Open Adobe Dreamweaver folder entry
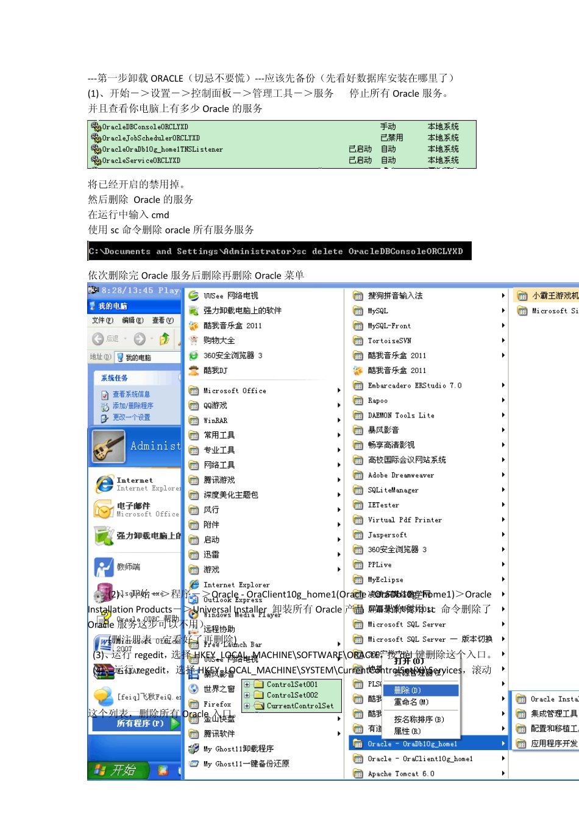This screenshot has width=579, height=819. (393, 475)
